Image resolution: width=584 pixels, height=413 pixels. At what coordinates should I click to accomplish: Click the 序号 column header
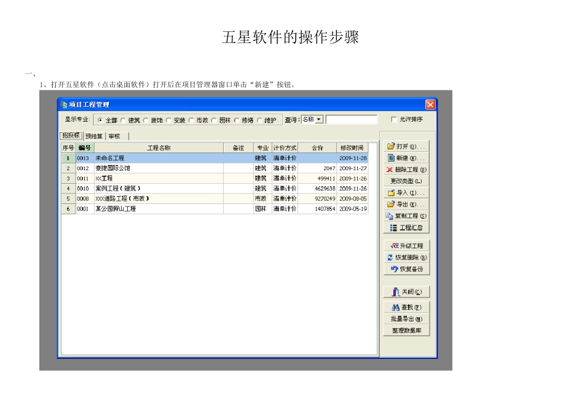coord(68,148)
